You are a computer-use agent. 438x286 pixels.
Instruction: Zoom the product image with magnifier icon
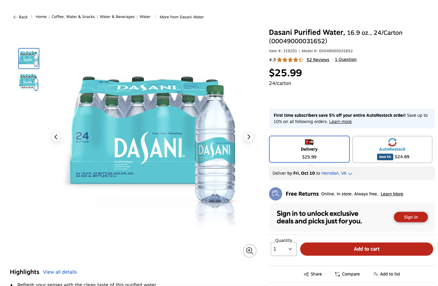(x=249, y=251)
